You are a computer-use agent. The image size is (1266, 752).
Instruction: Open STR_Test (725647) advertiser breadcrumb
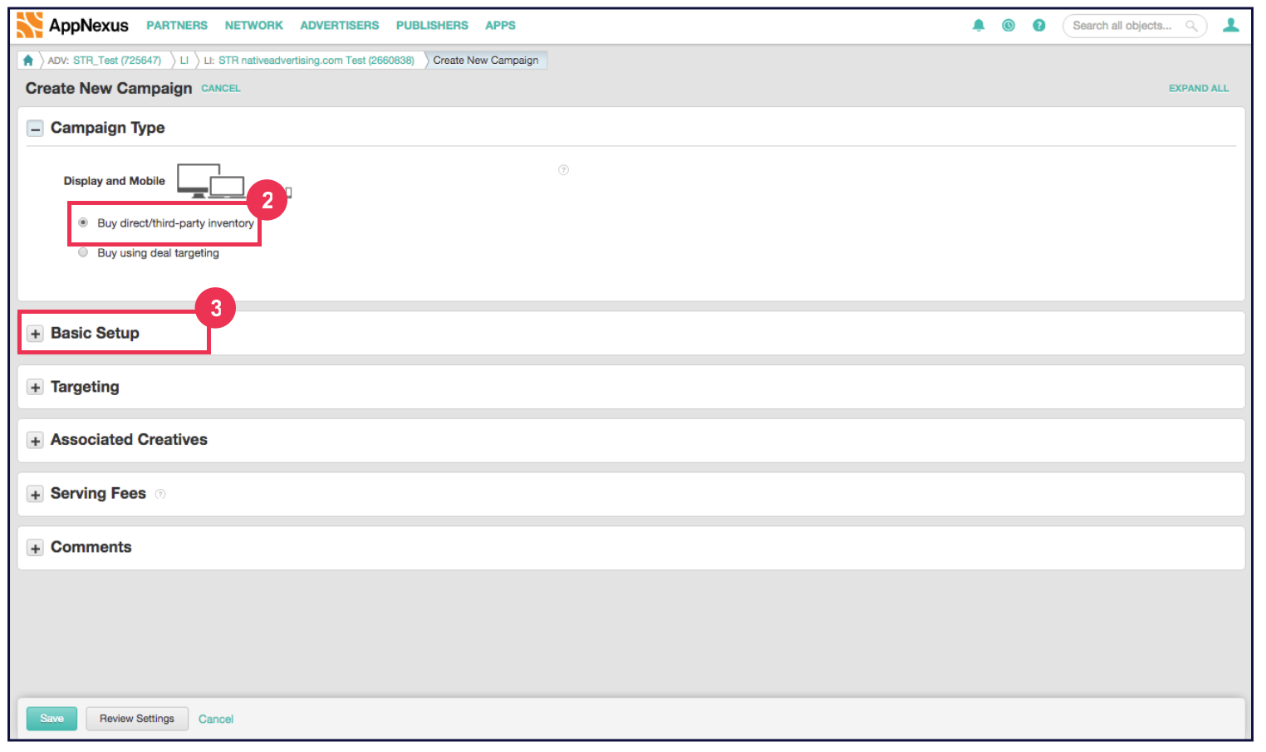[117, 61]
